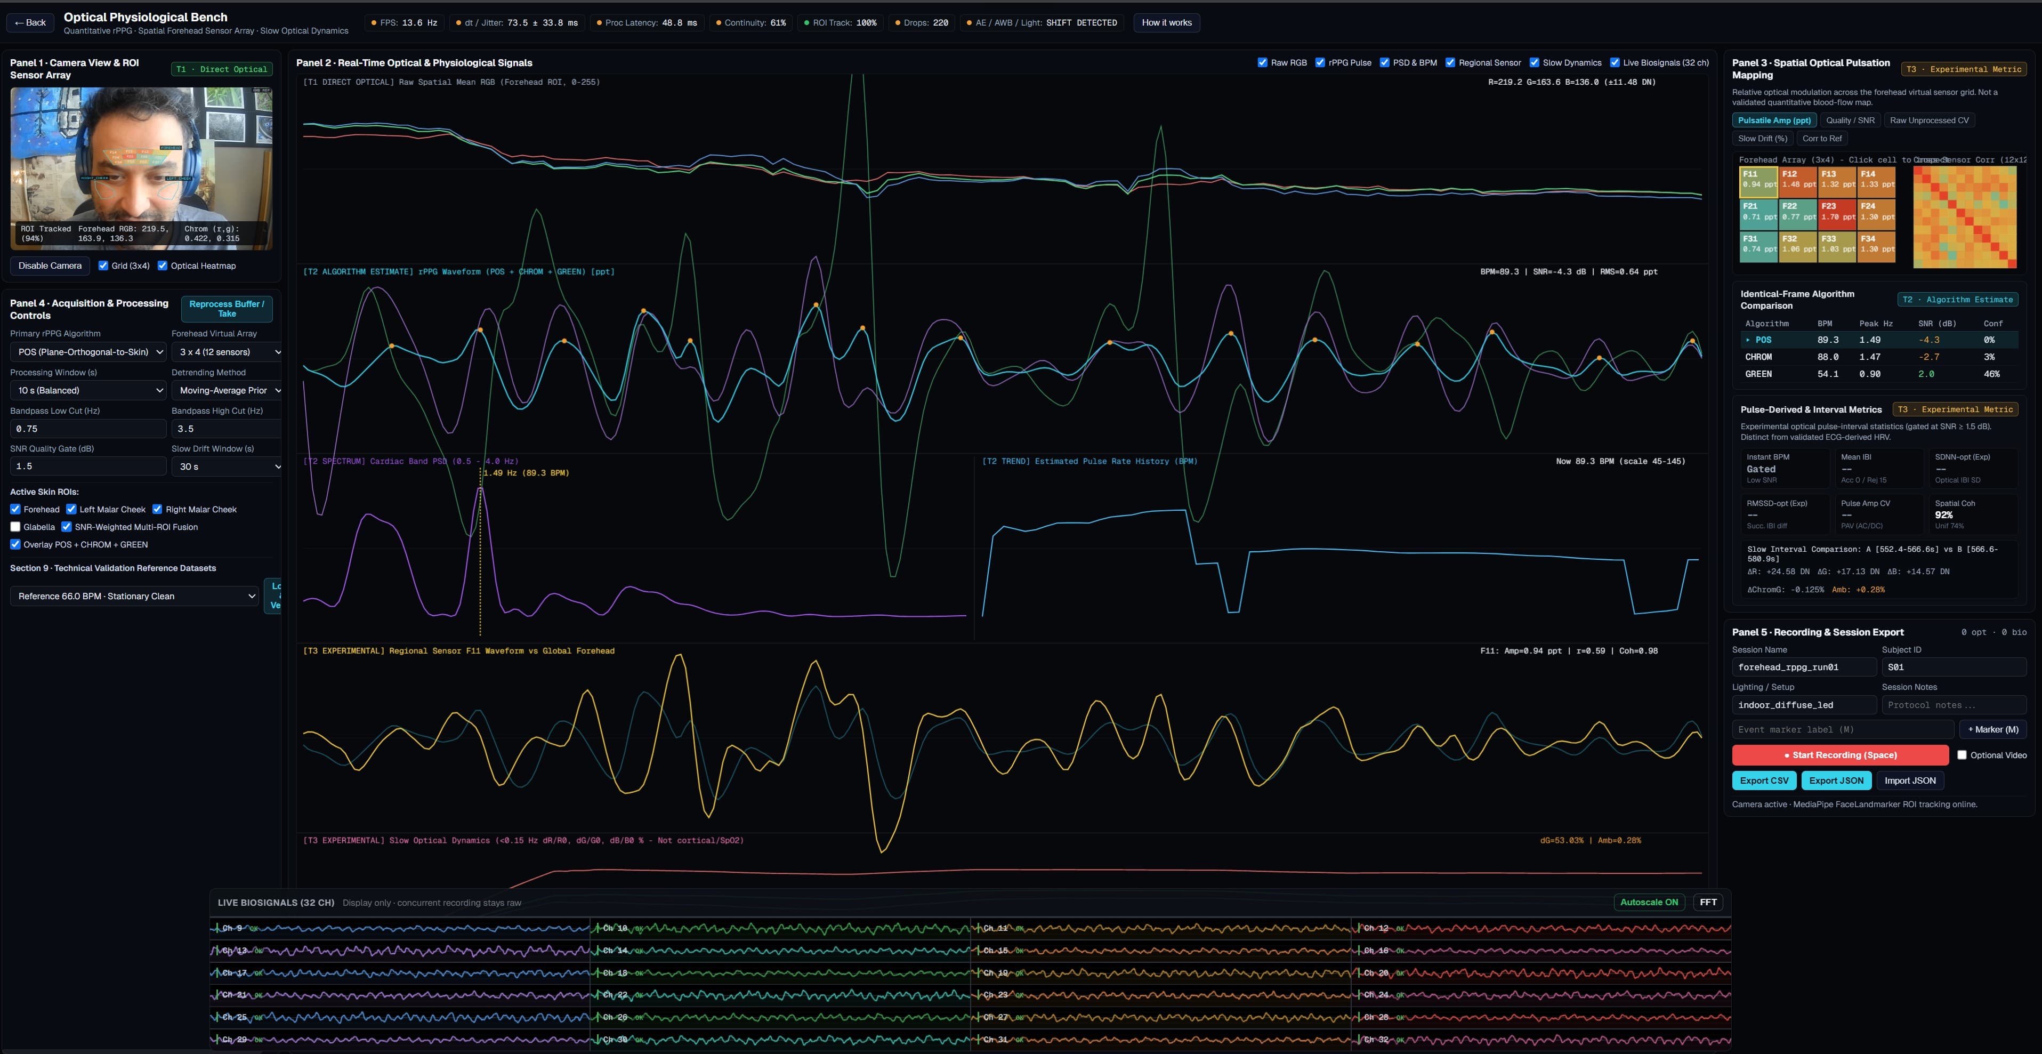Switch to the Slow Drift (%) tab
This screenshot has width=2042, height=1054.
(x=1762, y=139)
